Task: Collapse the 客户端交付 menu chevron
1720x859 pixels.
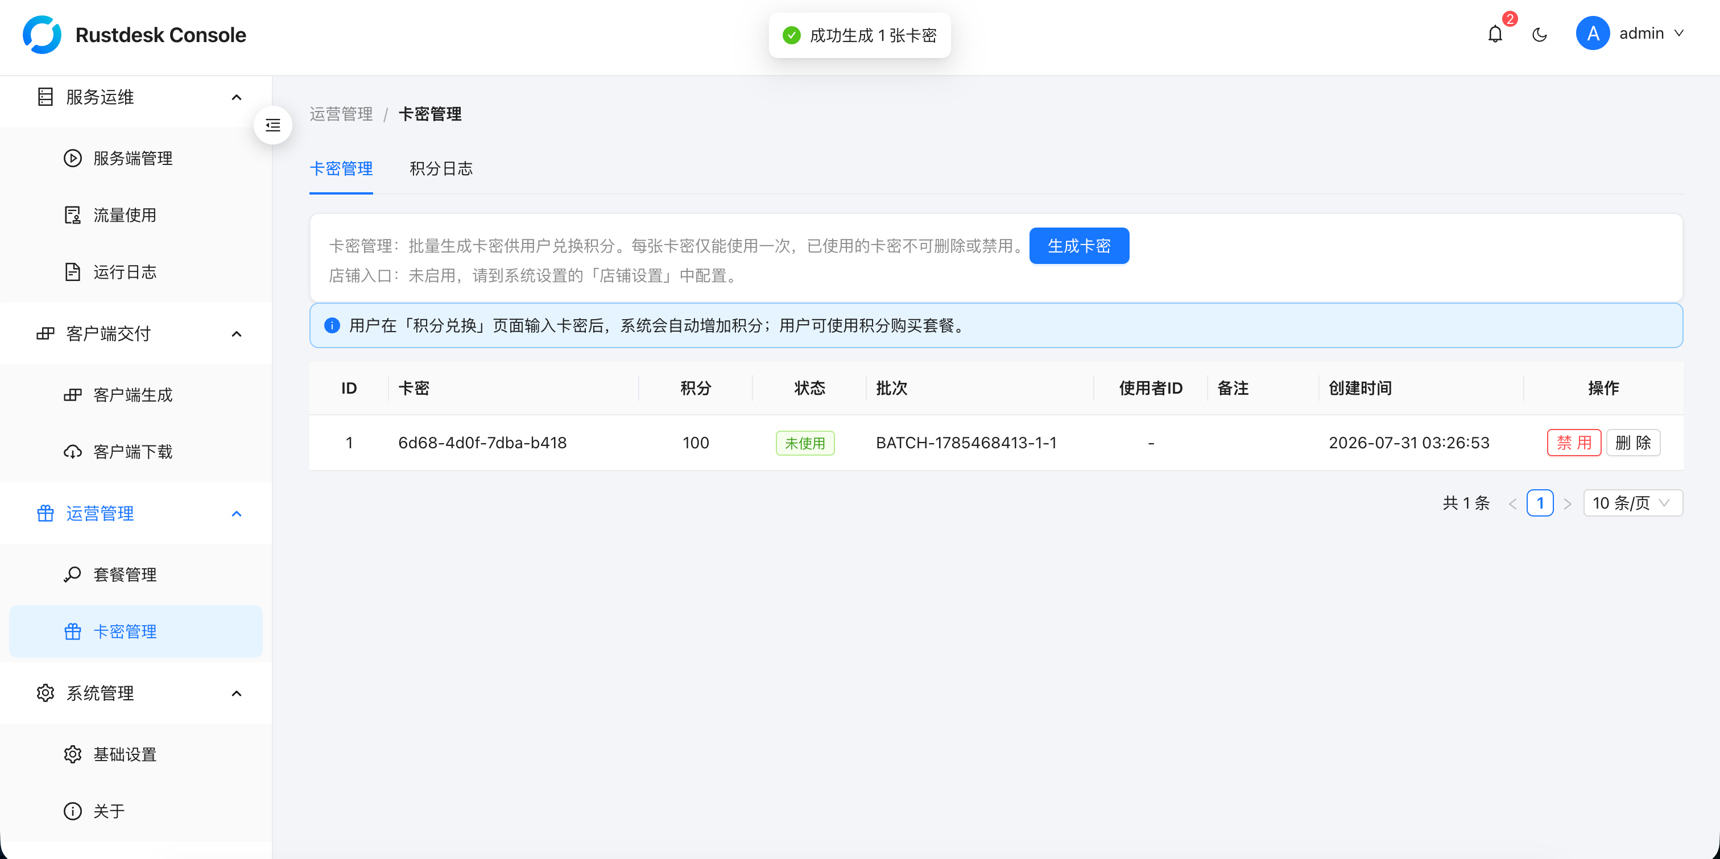Action: pyautogui.click(x=237, y=334)
